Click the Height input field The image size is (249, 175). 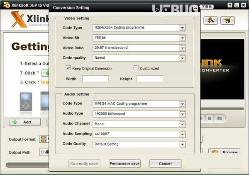pyautogui.click(x=150, y=79)
